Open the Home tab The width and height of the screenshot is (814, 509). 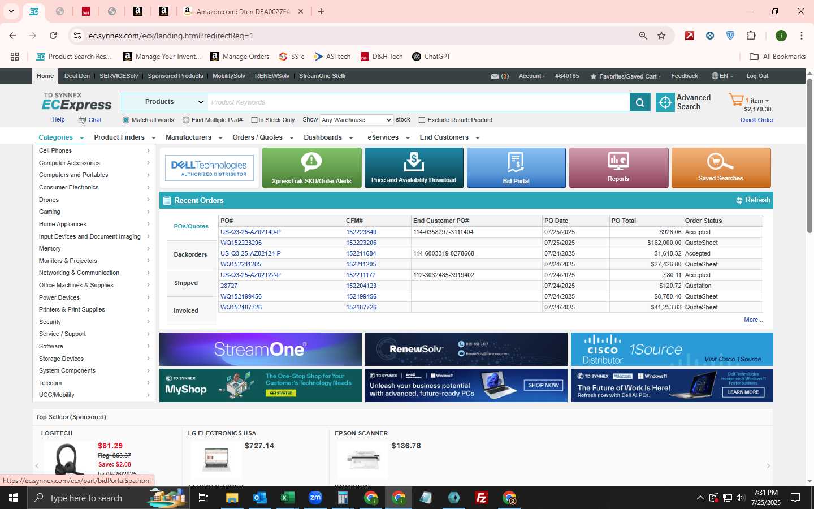[x=45, y=76]
